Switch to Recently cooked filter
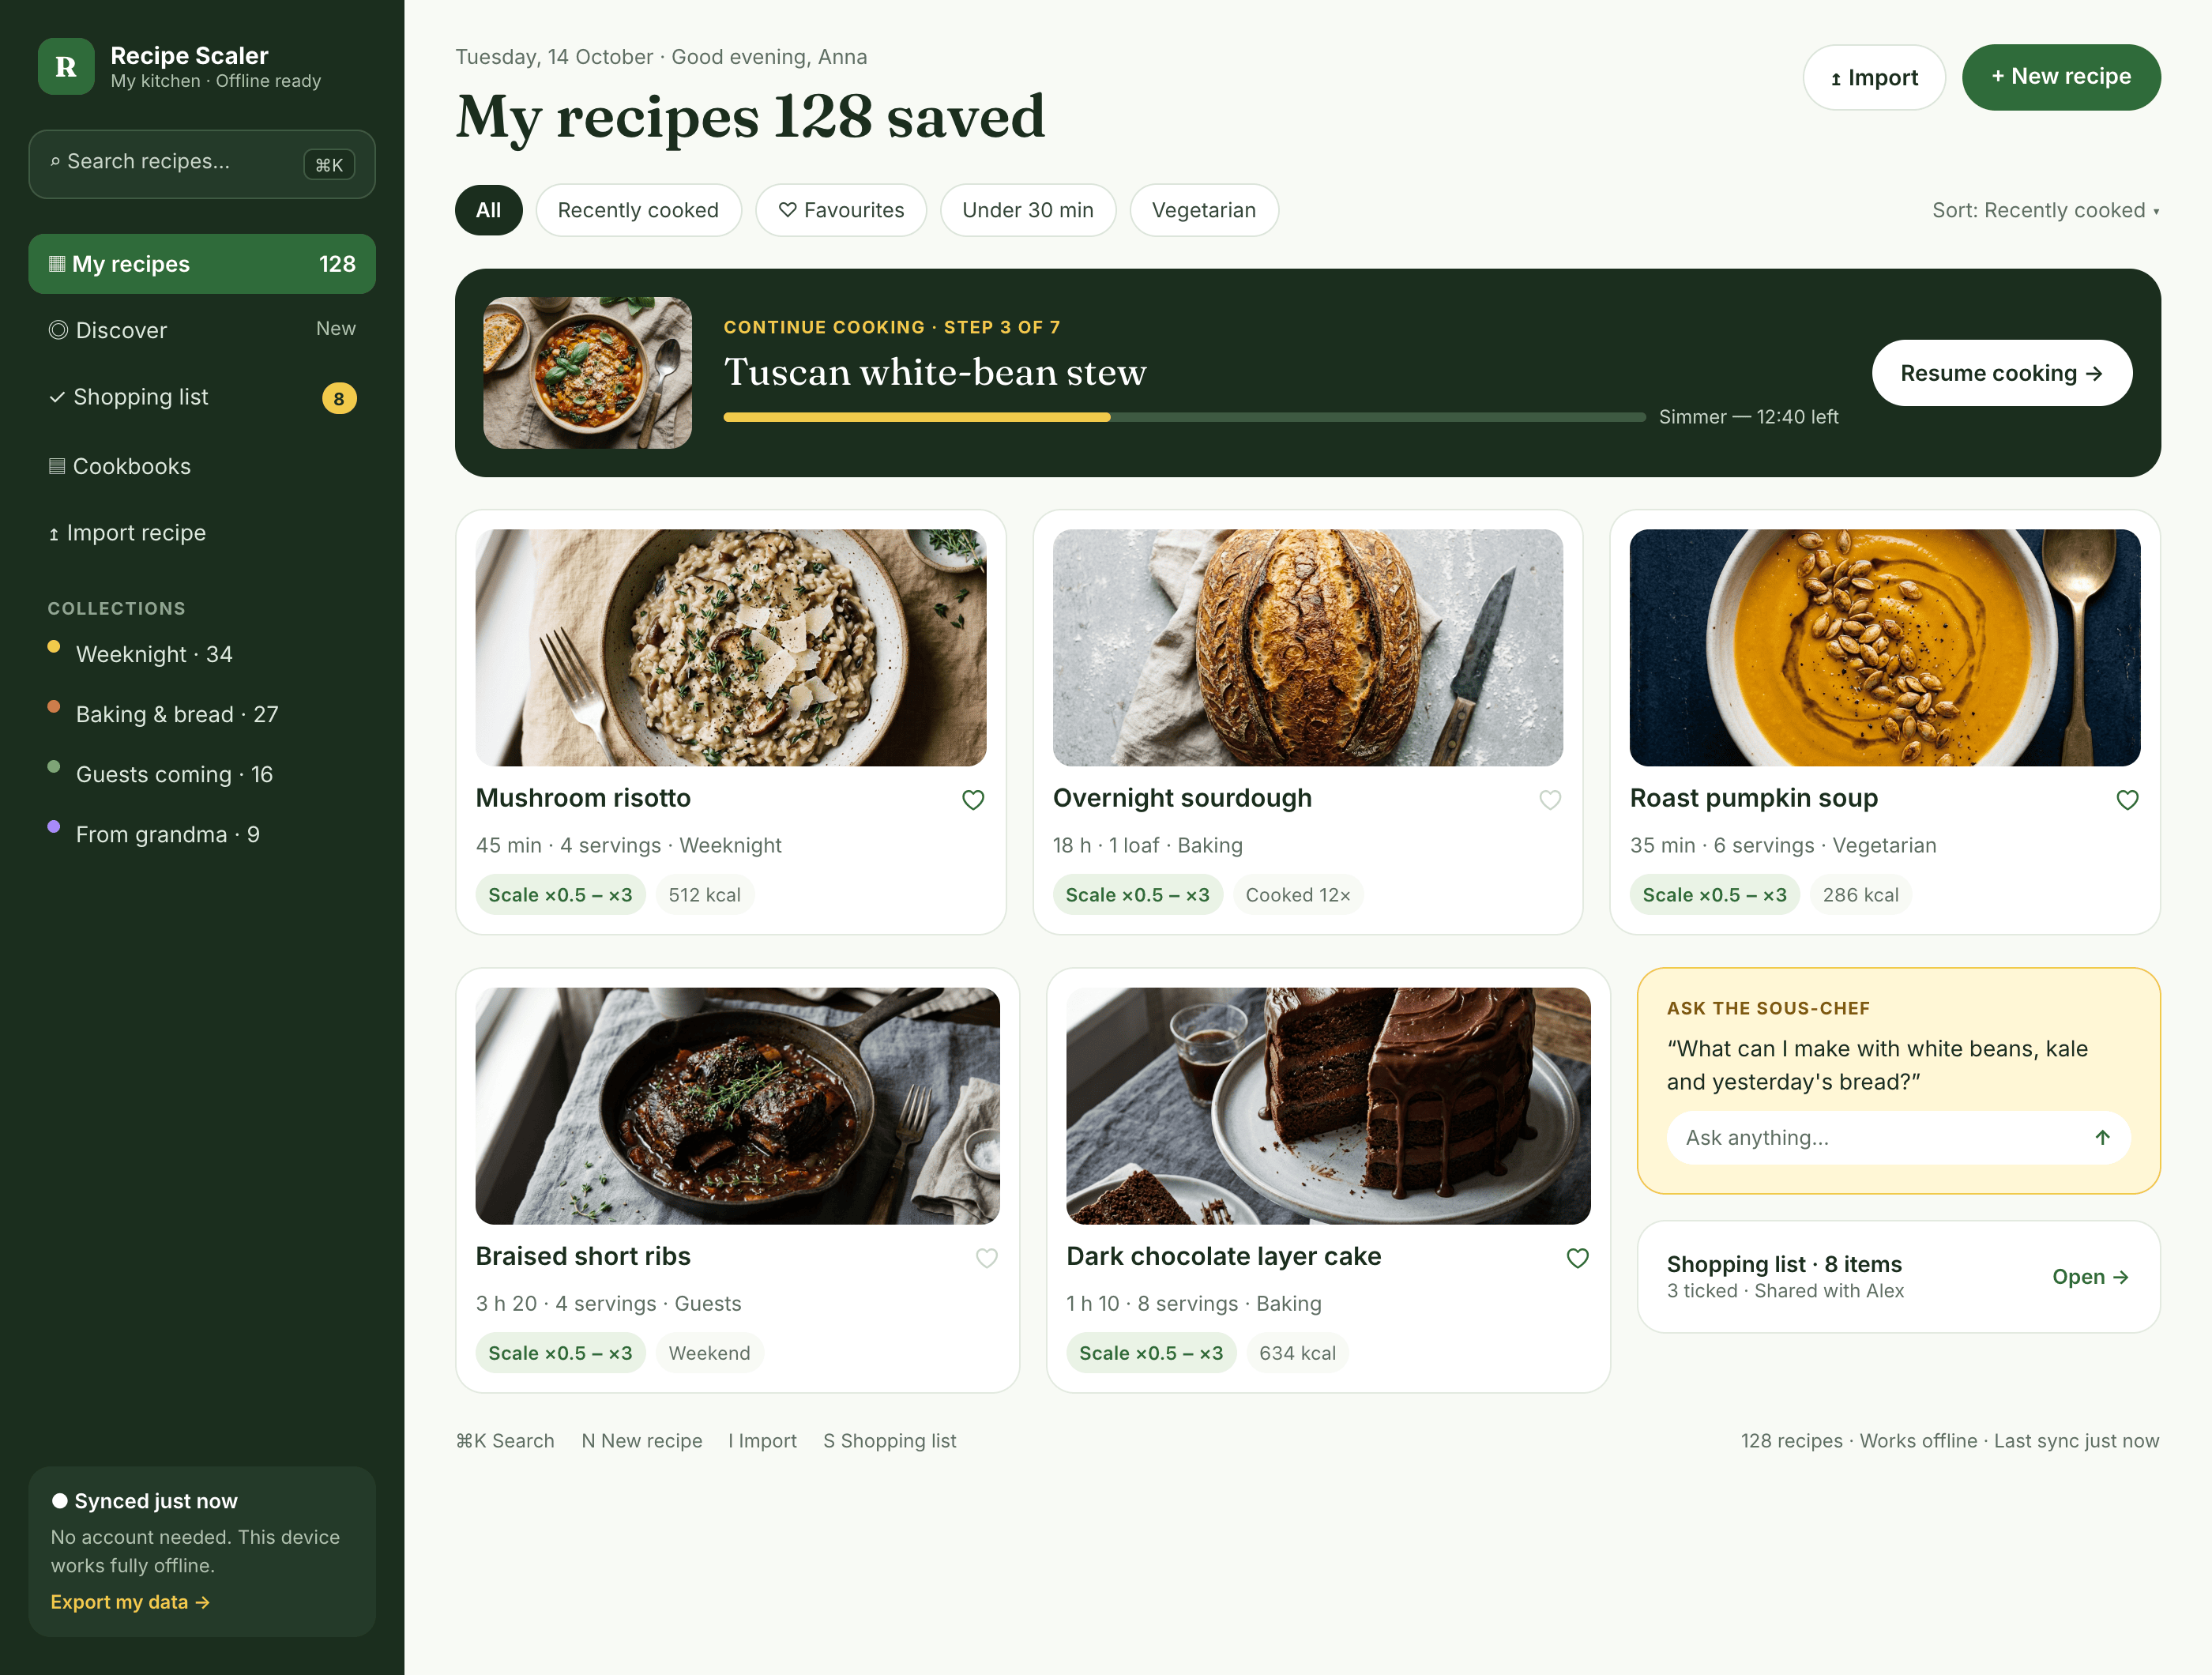 click(638, 210)
